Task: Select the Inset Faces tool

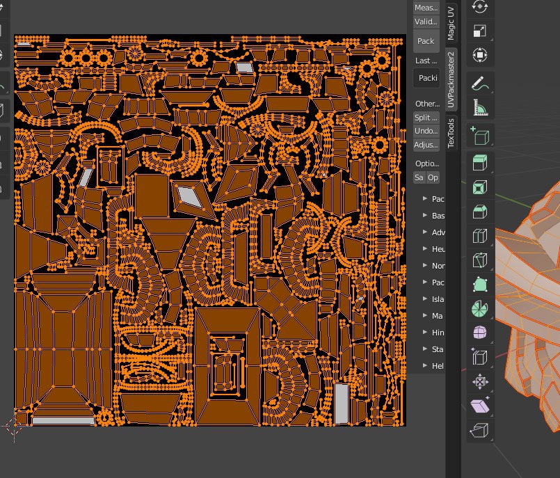Action: point(479,187)
